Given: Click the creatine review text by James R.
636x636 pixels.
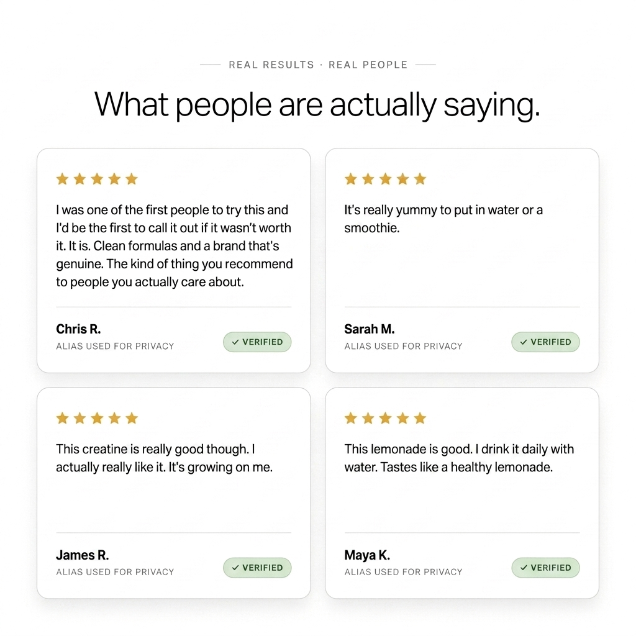Looking at the screenshot, I should tap(164, 458).
